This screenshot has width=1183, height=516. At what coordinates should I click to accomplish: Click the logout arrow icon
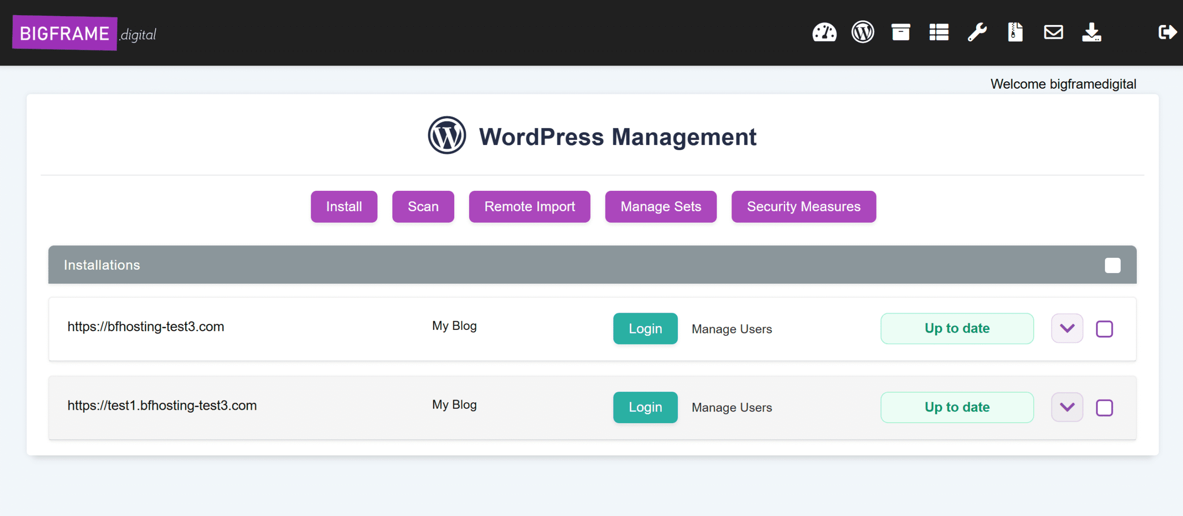click(x=1167, y=32)
